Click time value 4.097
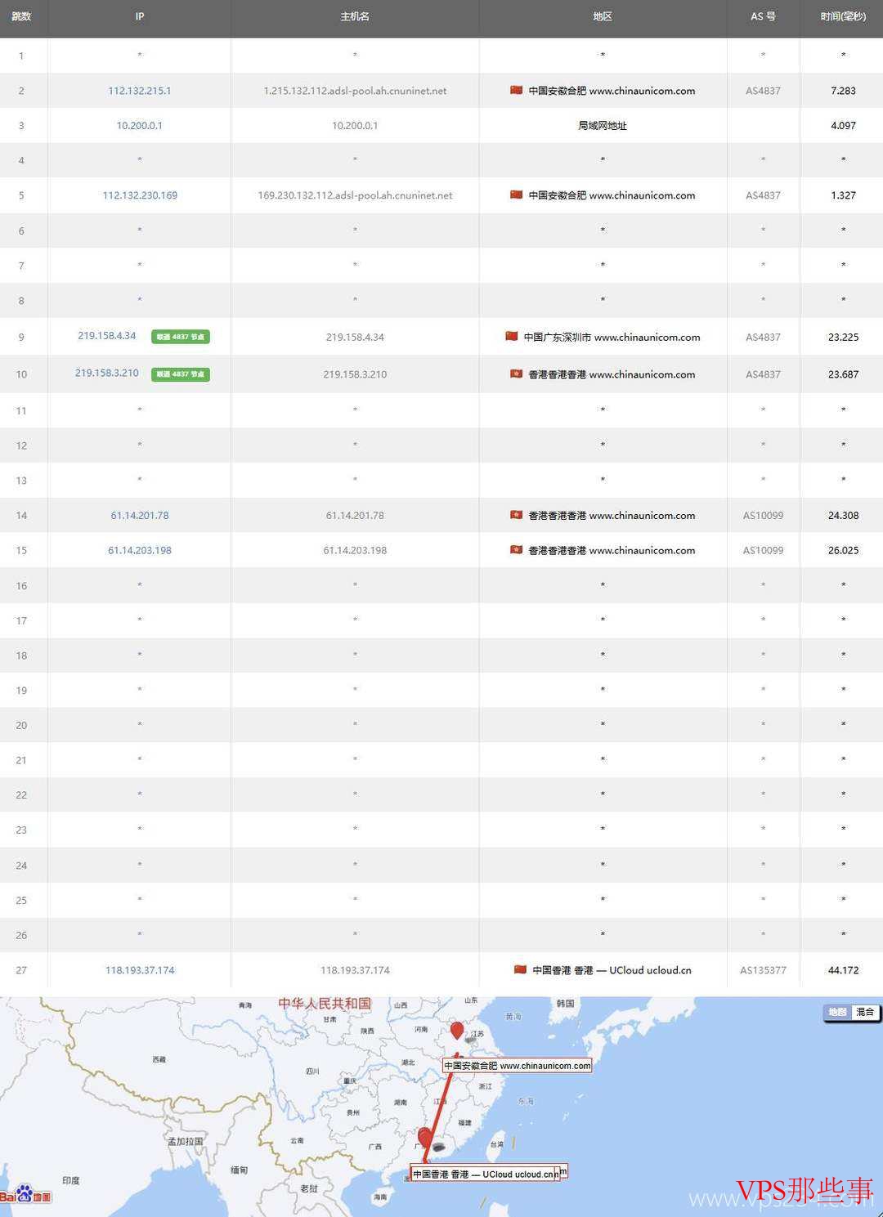883x1217 pixels. coord(843,126)
